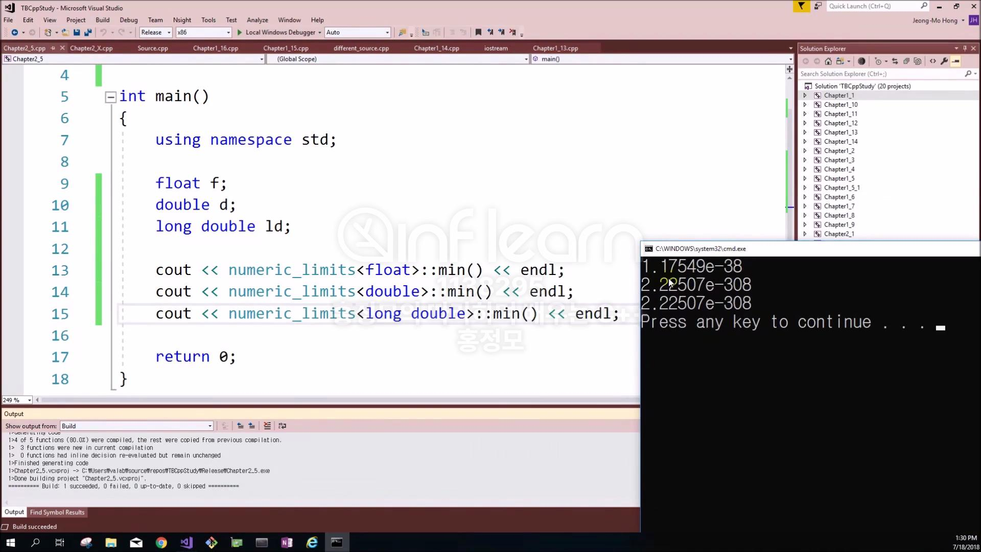Switch to the Chapter1_16.cpp tab
Screen dimensions: 981x552
[x=215, y=48]
